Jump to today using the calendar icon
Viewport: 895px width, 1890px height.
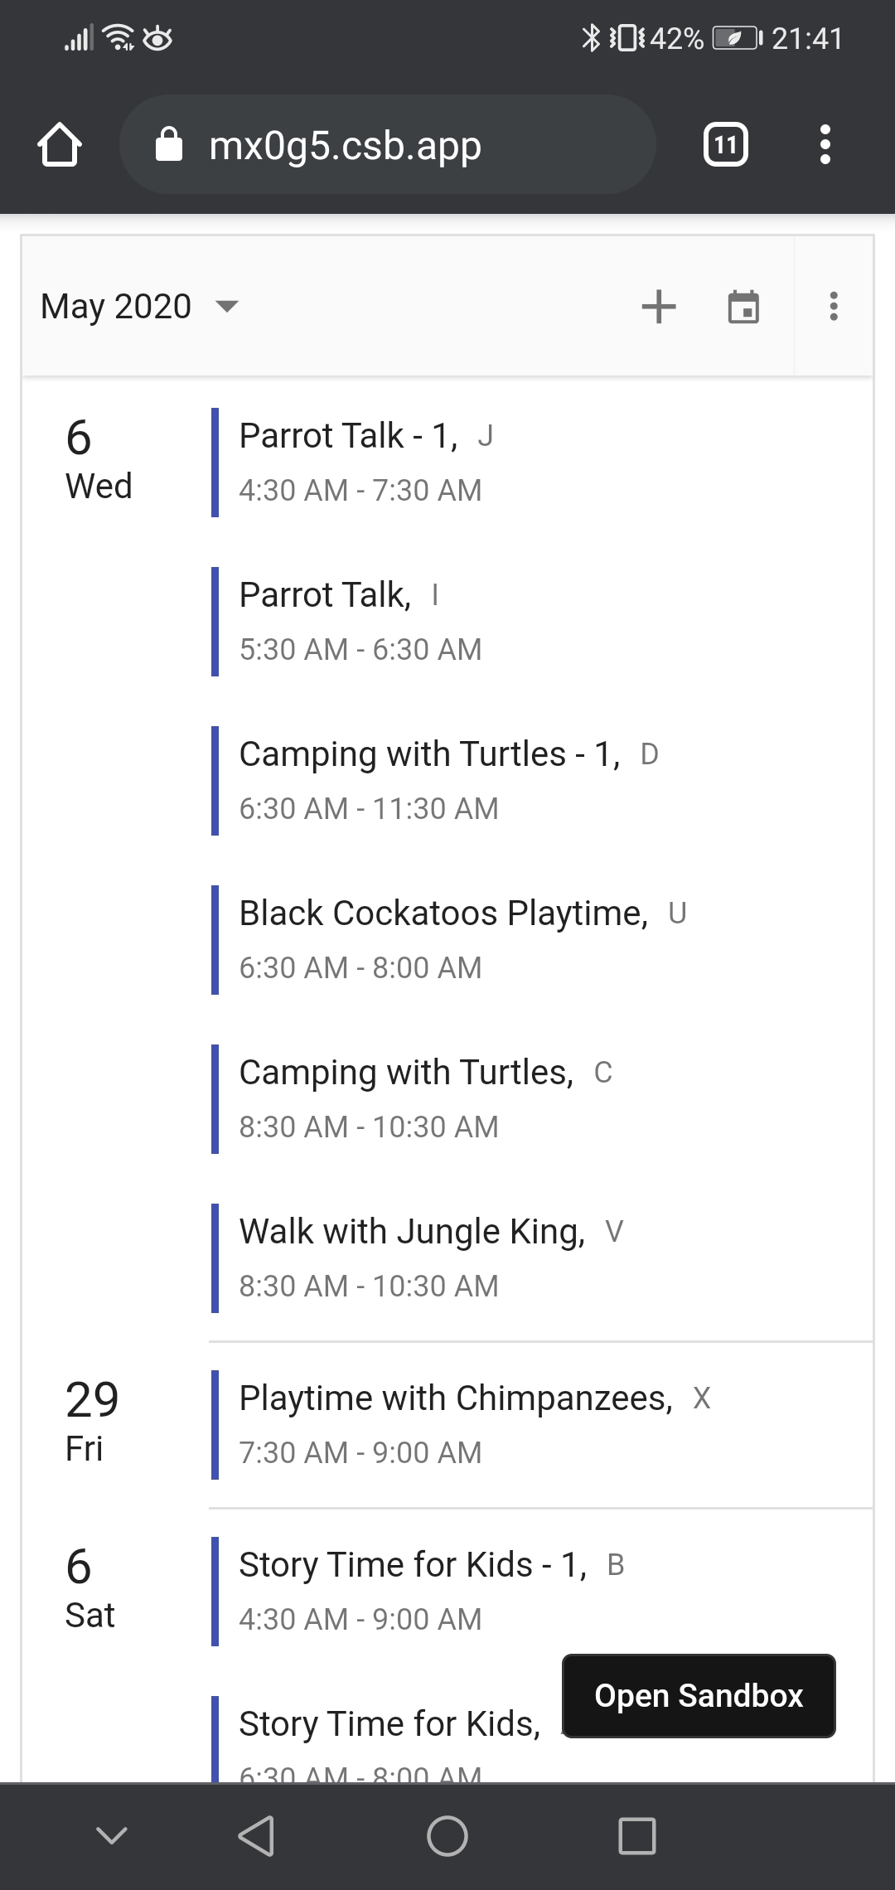point(743,307)
